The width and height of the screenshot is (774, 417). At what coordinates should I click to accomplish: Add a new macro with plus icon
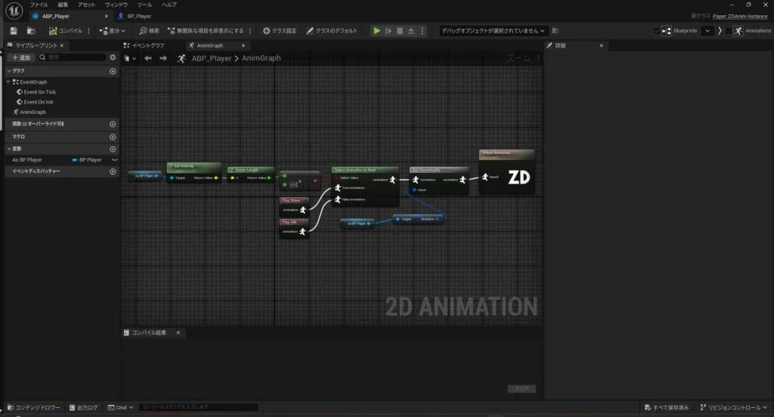pos(113,137)
